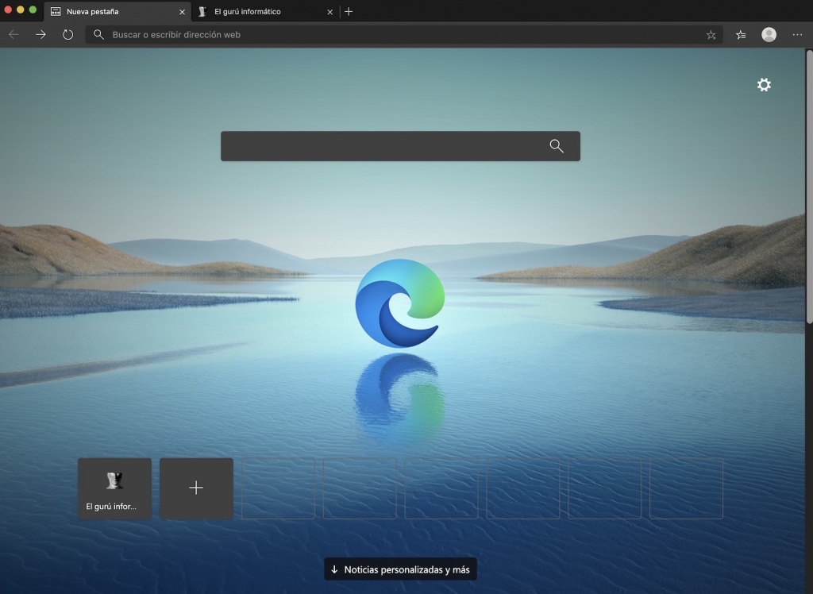Expand Noticias personalizadas y más

click(x=400, y=569)
